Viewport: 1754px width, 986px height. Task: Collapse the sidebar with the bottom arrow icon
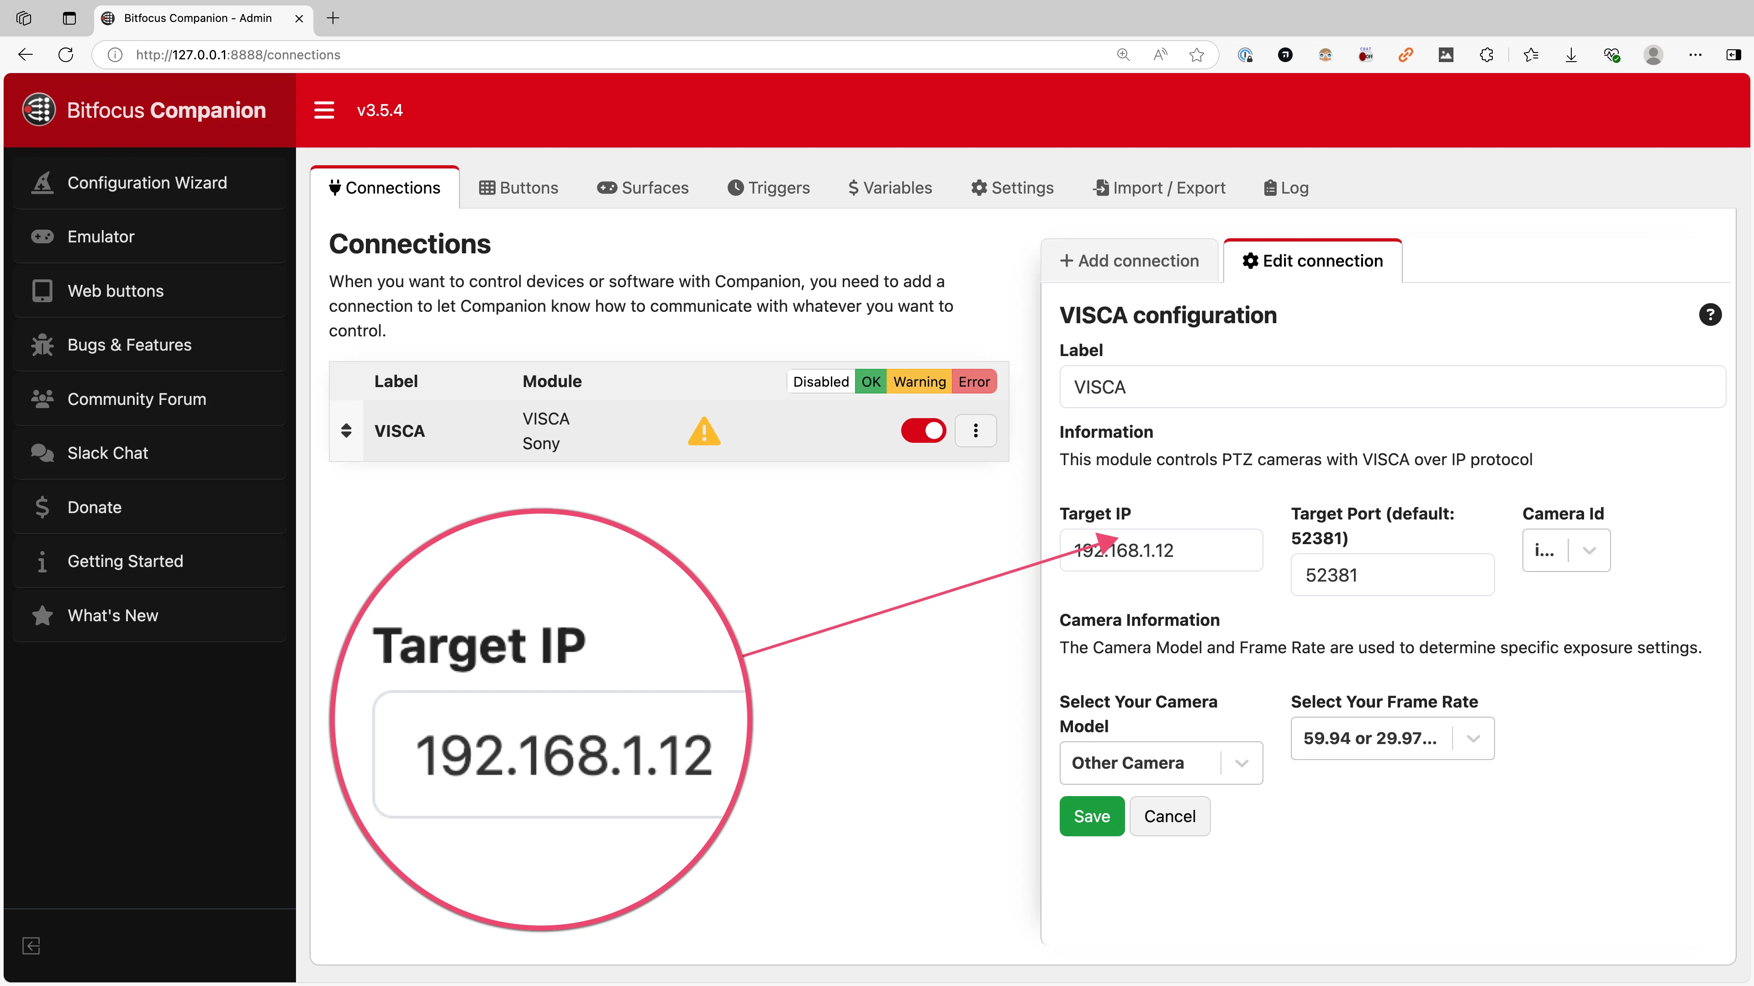click(x=32, y=946)
